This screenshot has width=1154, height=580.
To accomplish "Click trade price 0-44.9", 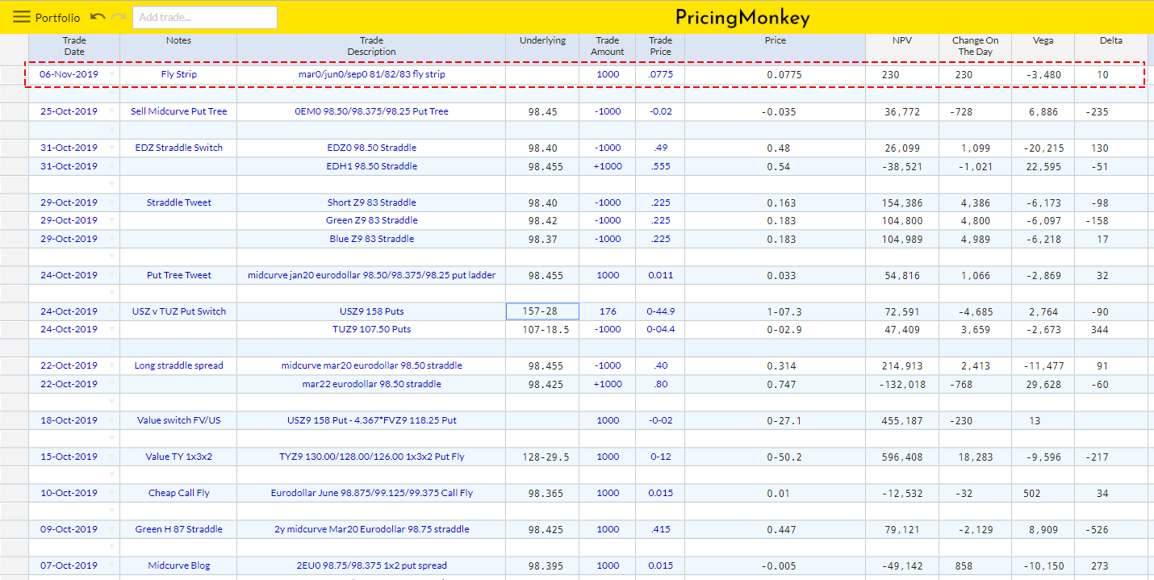I will point(660,311).
